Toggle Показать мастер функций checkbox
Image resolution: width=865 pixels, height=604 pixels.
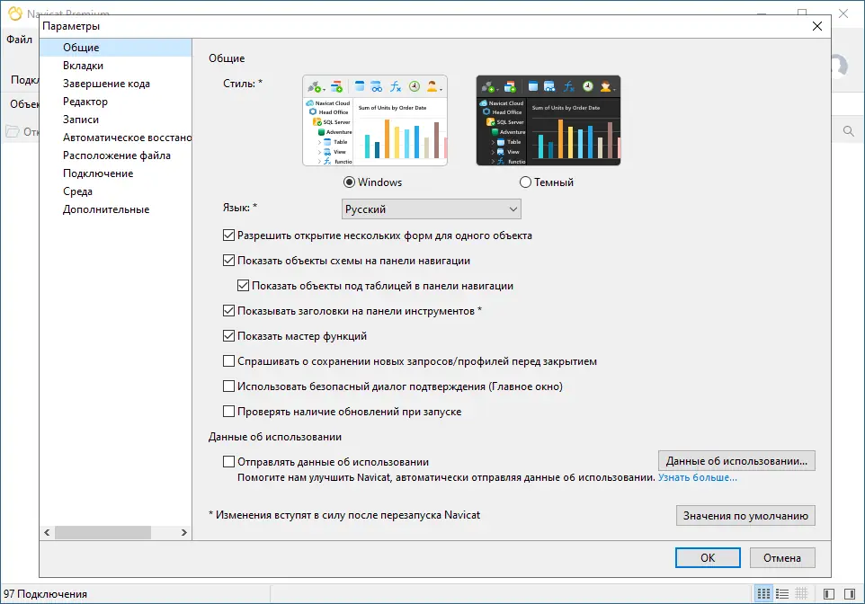point(228,336)
